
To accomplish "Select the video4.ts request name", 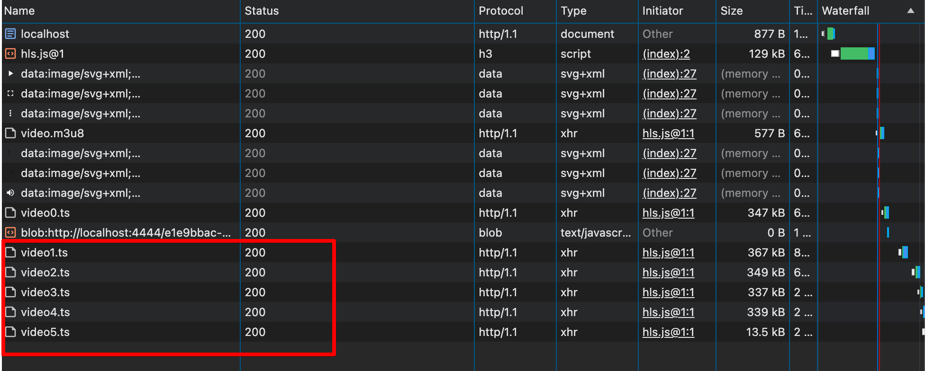I will 45,312.
